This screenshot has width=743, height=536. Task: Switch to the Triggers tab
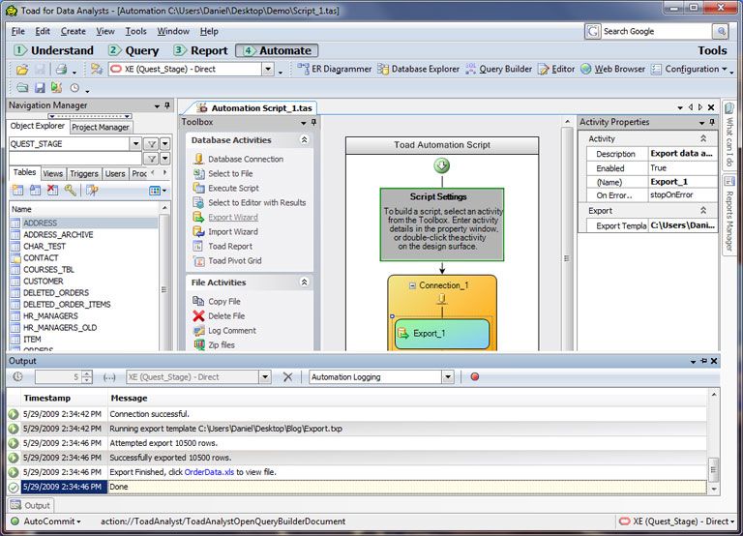coord(84,173)
